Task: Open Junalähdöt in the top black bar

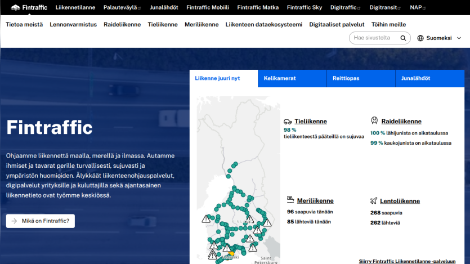Action: [164, 7]
